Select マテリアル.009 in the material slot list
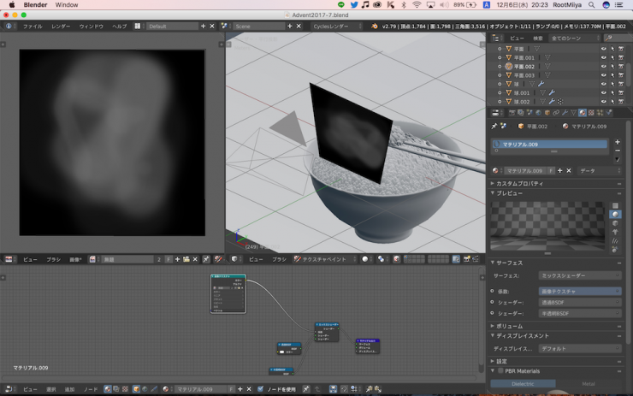The image size is (633, 396). pyautogui.click(x=550, y=145)
